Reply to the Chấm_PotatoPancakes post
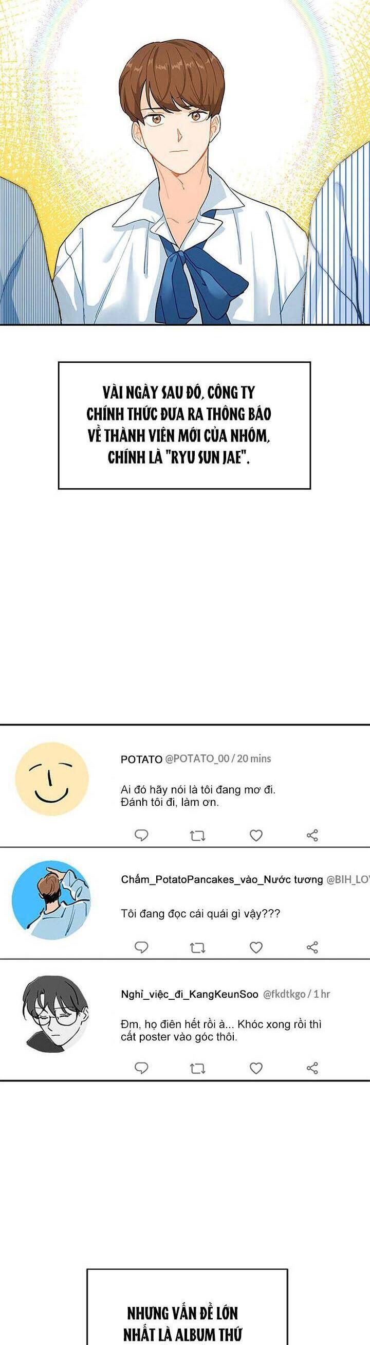This screenshot has height=1345, width=370. point(142,947)
